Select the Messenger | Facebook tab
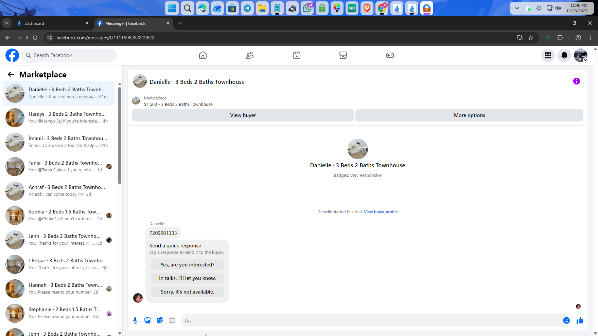This screenshot has height=336, width=598. coord(134,23)
